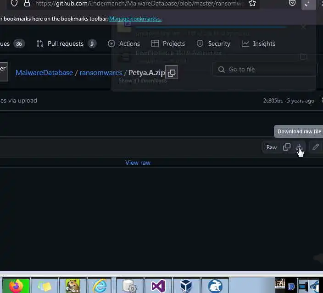
Task: Copy raw file with the copy icon
Action: [x=287, y=147]
